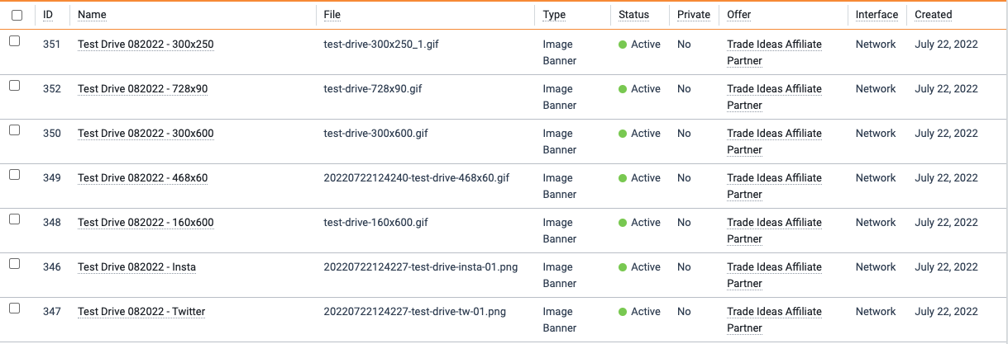Click the green Active status dot for 350

[623, 134]
